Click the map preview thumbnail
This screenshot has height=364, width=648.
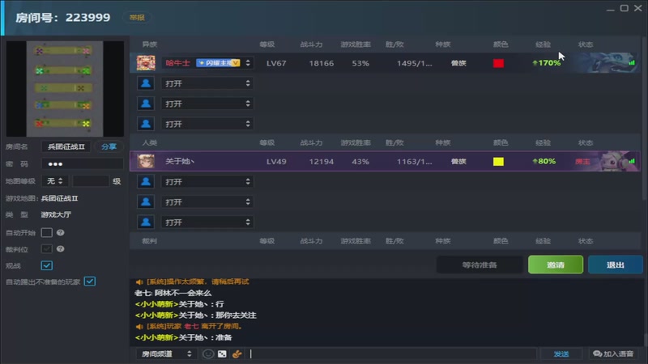click(65, 88)
